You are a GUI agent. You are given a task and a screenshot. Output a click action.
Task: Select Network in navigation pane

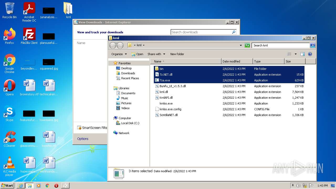(x=124, y=133)
